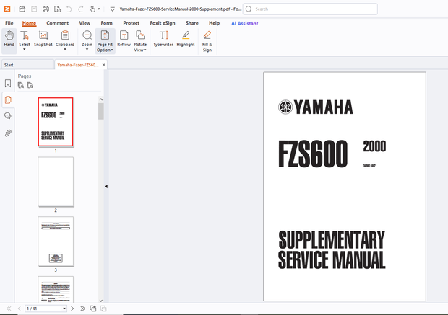The image size is (448, 315).
Task: Go to the previous page
Action: tap(19, 309)
